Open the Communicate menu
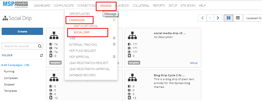This screenshot has height=102, width=262. pos(64,6)
